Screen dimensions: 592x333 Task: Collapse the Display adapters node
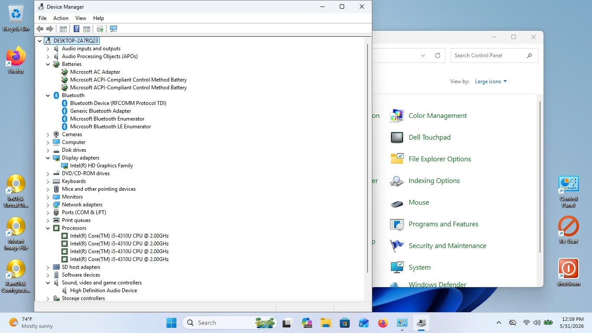[x=48, y=158]
